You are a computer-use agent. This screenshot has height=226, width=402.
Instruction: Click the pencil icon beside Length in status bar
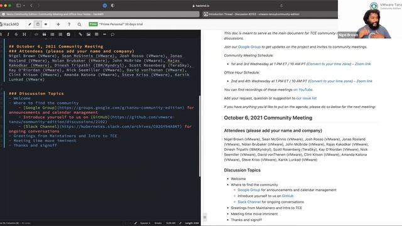pos(180,223)
